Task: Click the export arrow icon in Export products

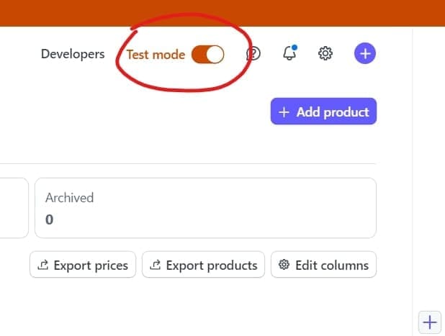Action: point(156,265)
